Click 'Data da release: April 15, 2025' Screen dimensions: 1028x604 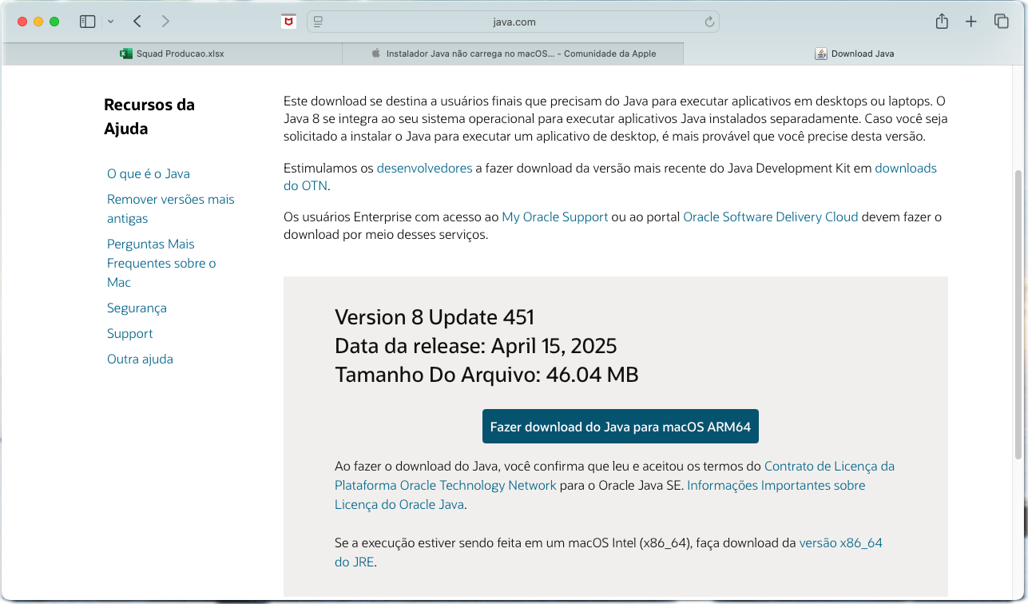476,346
